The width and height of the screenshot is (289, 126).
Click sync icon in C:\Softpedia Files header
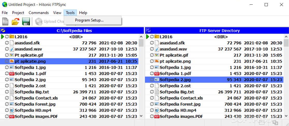point(3,30)
